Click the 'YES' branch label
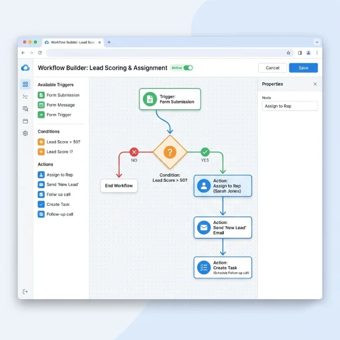 click(205, 160)
